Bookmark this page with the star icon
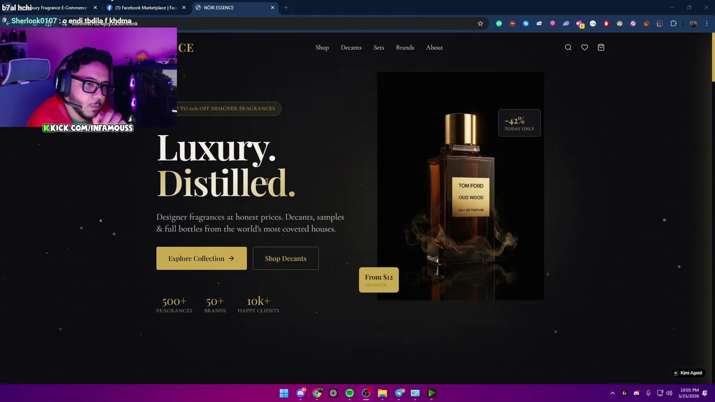The image size is (715, 402). point(480,23)
